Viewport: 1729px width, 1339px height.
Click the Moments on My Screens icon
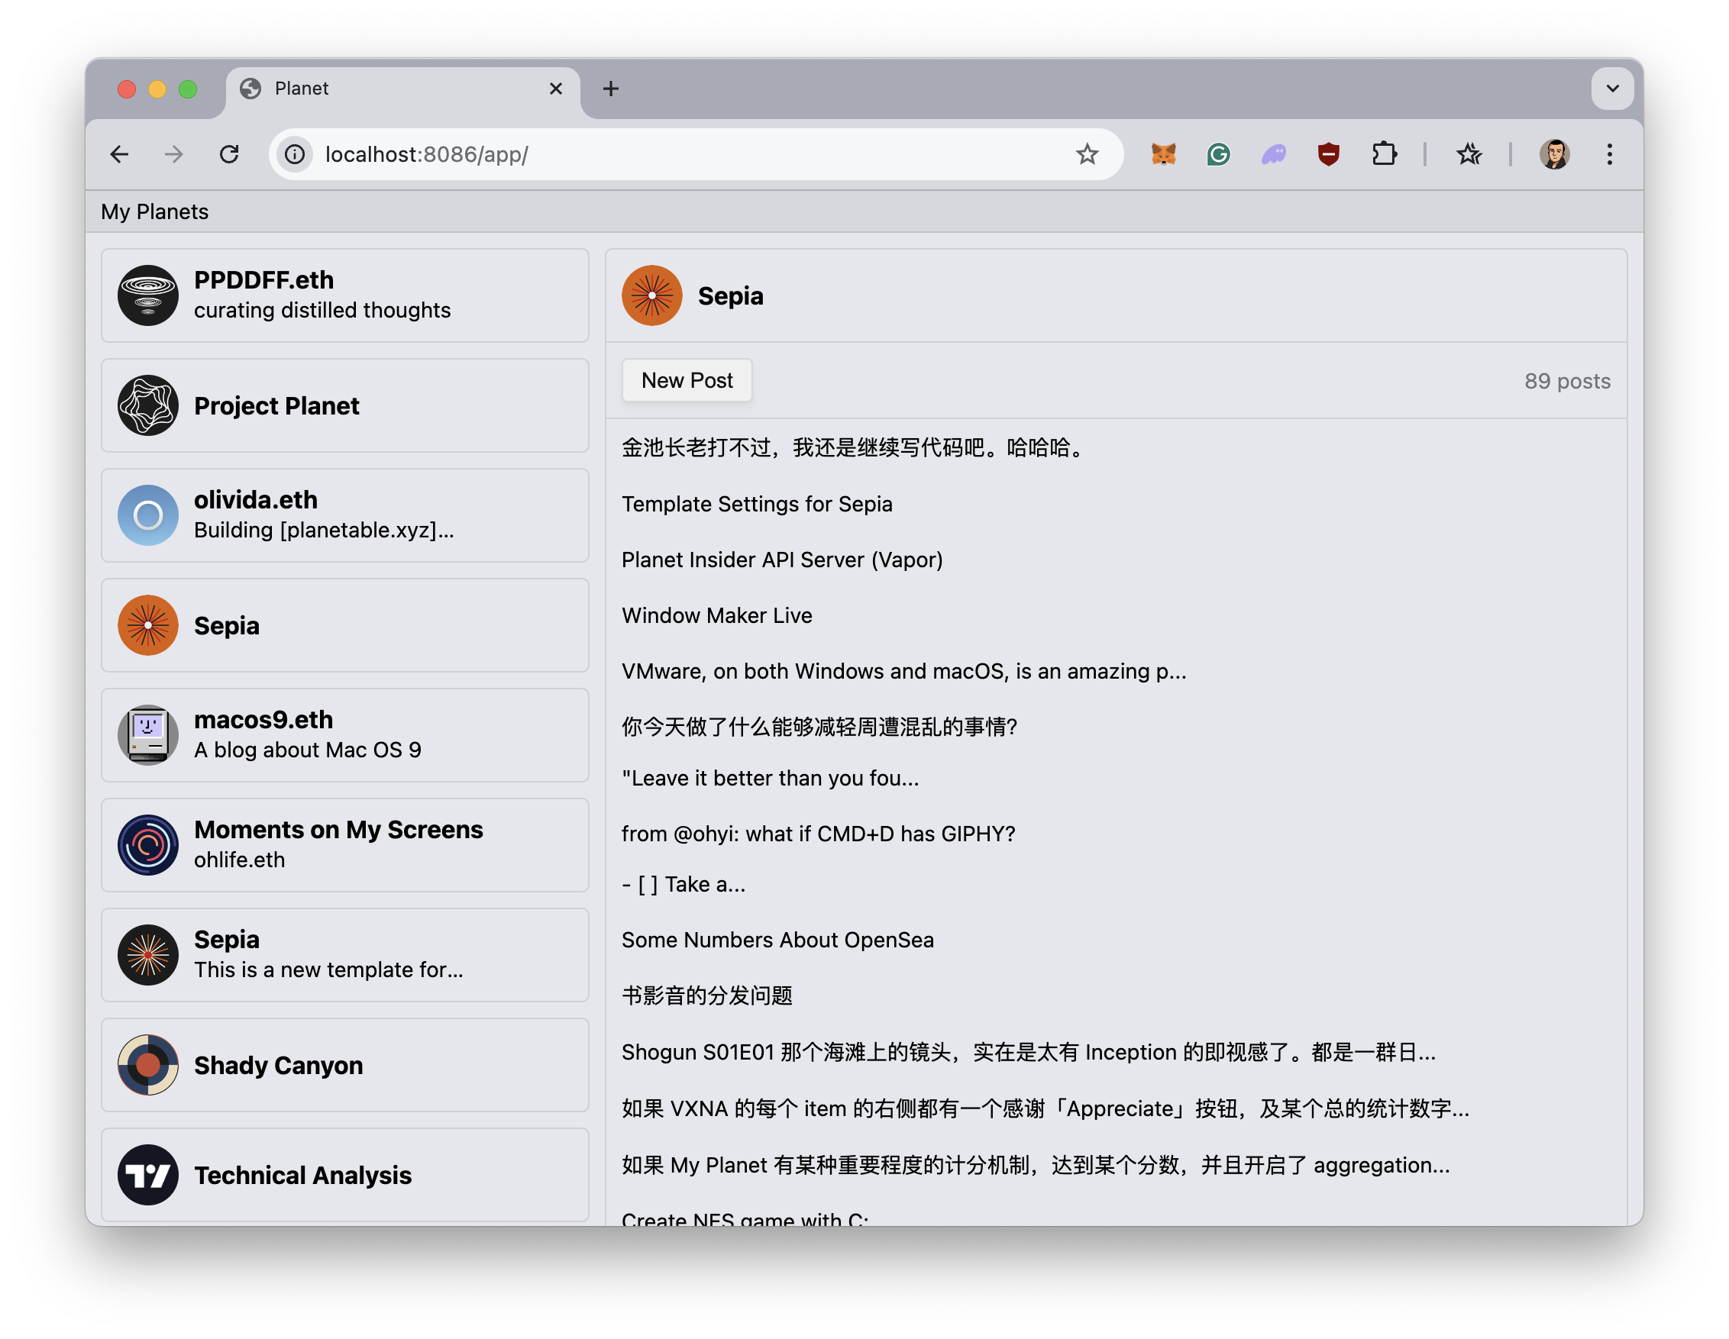tap(147, 844)
